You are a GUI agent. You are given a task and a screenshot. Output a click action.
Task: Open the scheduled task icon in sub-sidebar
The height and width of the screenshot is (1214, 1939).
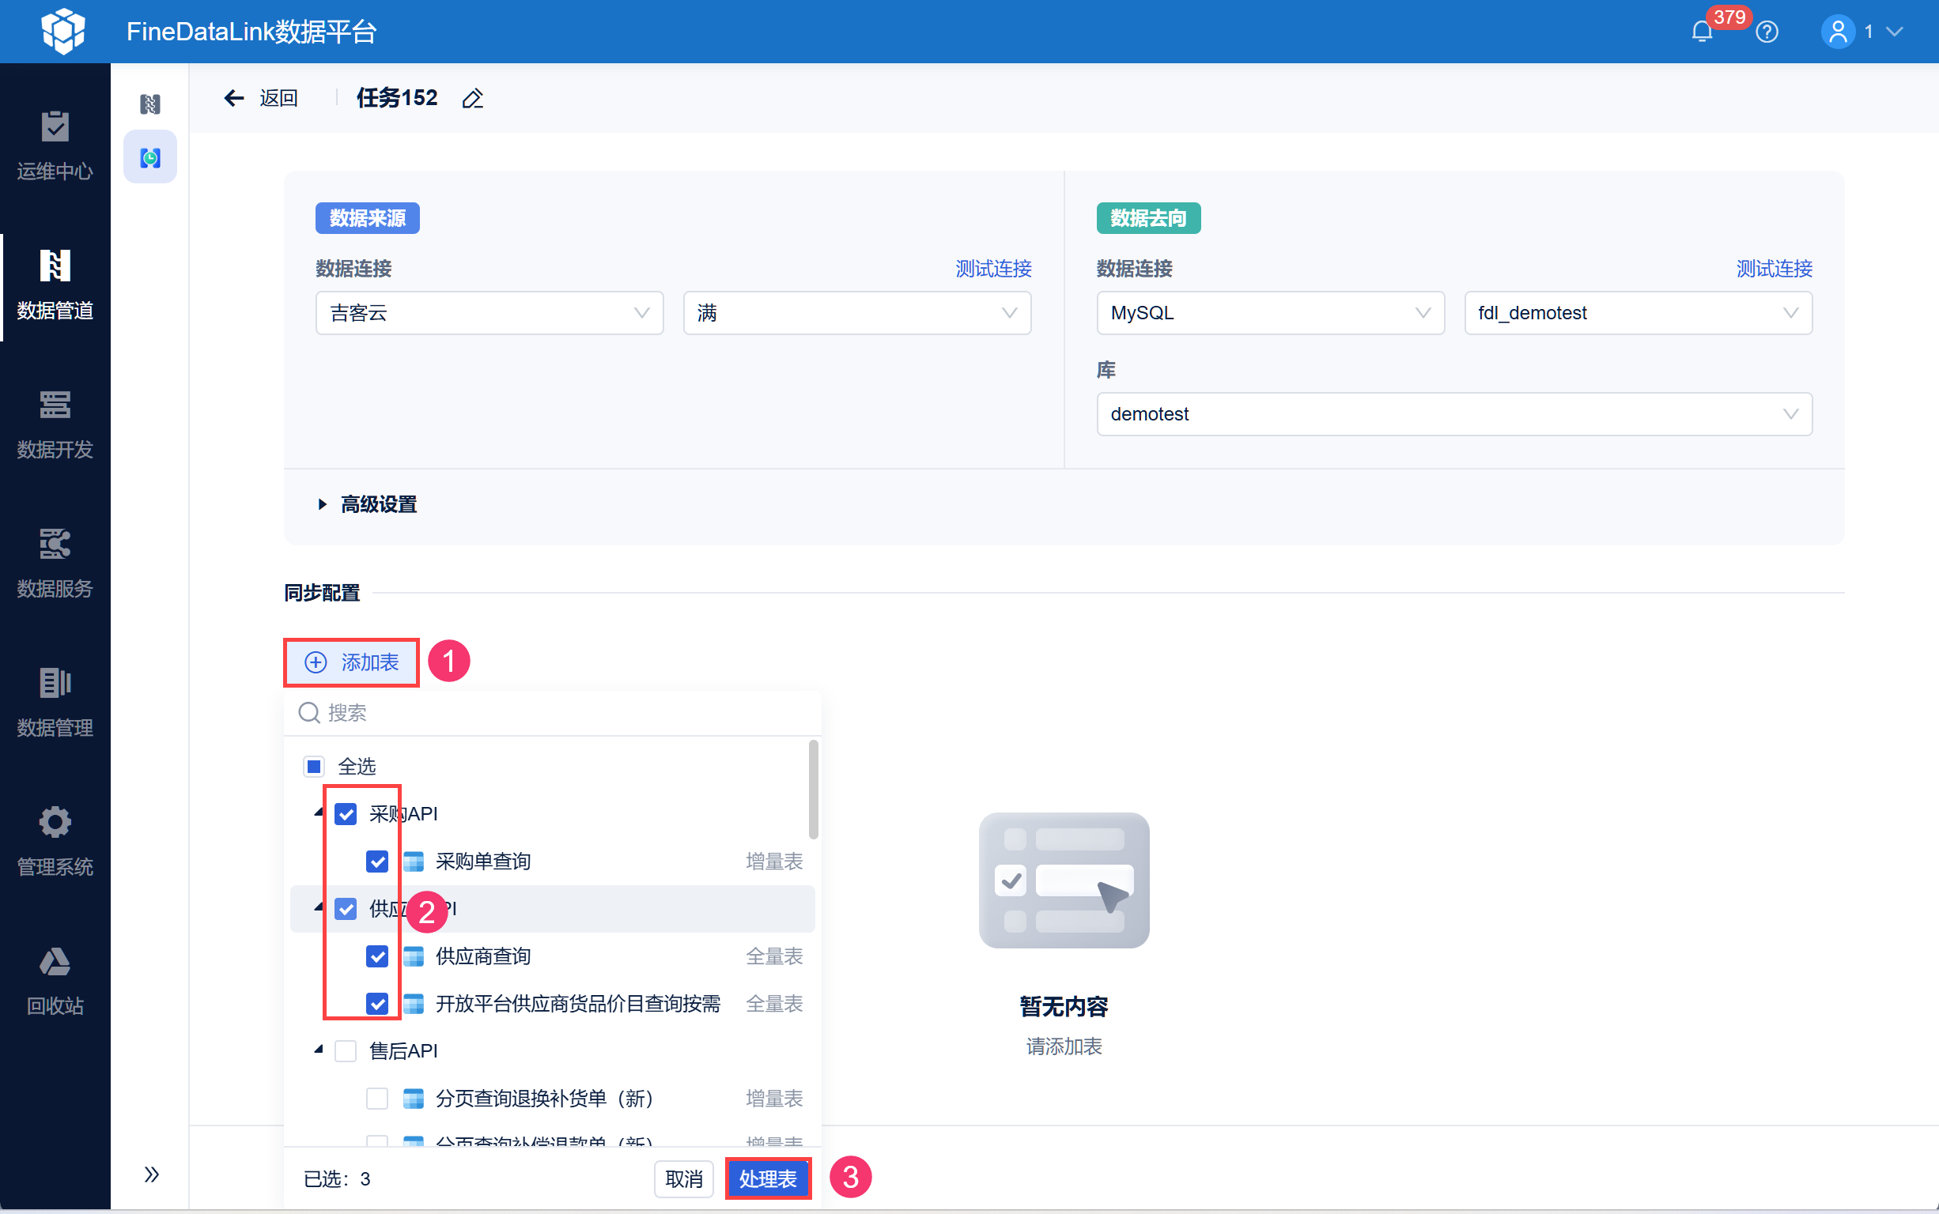pos(150,157)
